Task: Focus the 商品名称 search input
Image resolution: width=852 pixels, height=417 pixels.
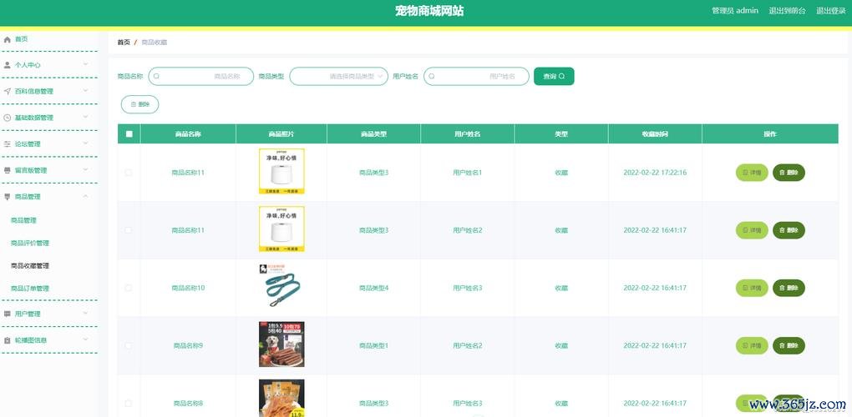Action: coord(201,77)
